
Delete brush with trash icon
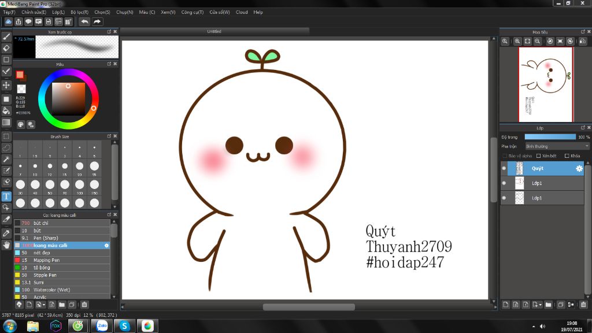[x=84, y=304]
